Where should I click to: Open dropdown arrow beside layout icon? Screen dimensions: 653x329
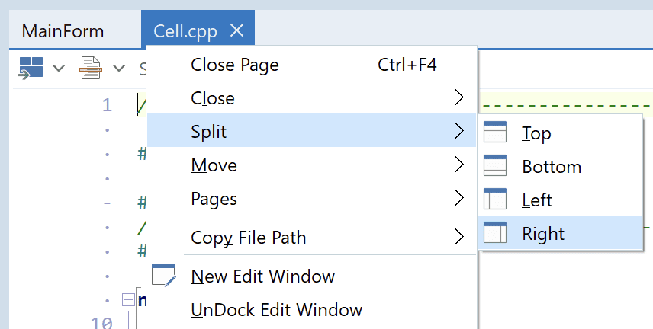59,69
